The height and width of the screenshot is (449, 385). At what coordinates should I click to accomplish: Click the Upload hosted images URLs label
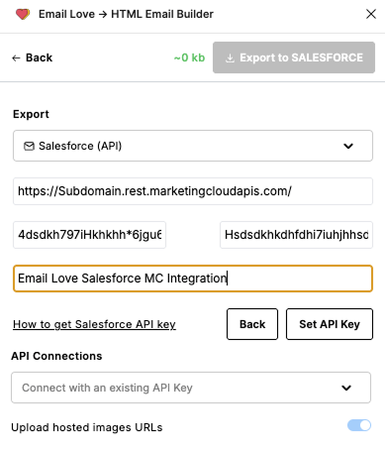(87, 427)
